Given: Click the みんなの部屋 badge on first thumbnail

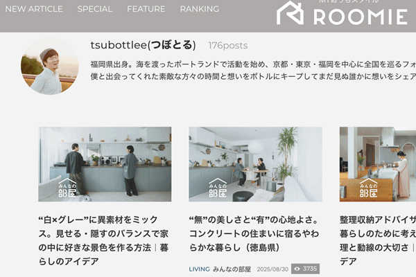Looking at the screenshot, I should (67, 188).
